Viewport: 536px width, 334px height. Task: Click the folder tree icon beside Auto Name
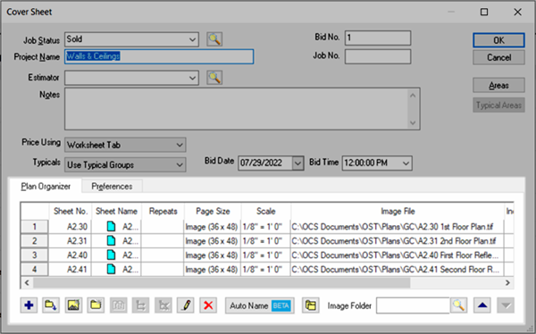click(x=311, y=305)
